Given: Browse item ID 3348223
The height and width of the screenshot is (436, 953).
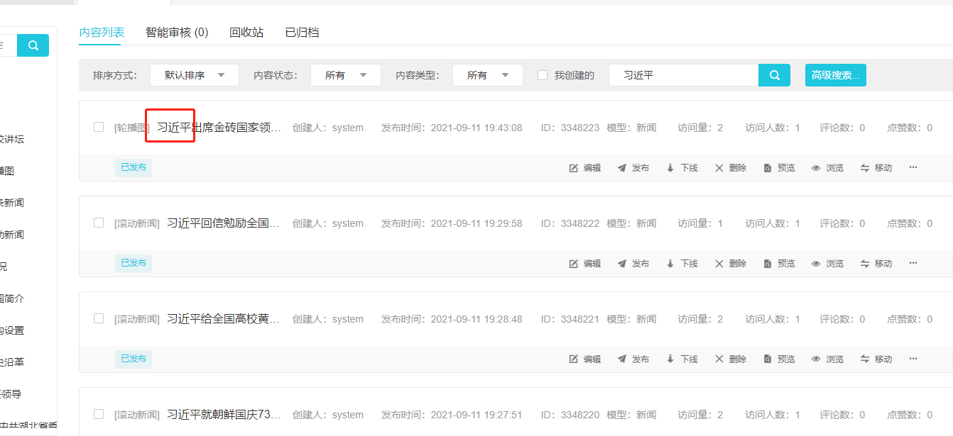Looking at the screenshot, I should click(x=828, y=168).
